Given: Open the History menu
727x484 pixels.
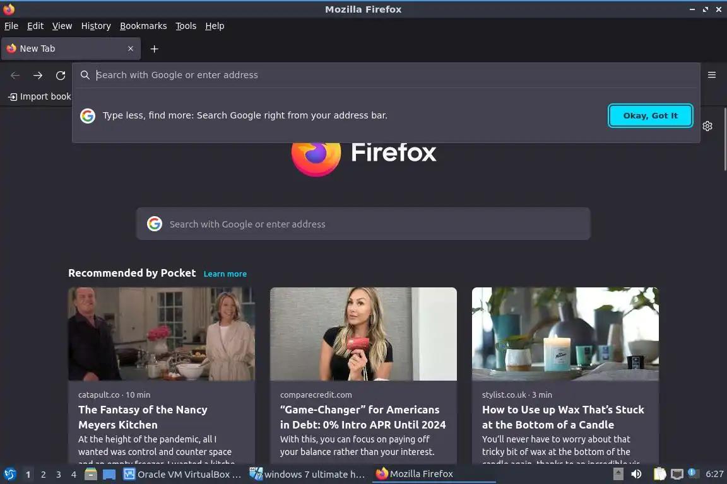Looking at the screenshot, I should pyautogui.click(x=96, y=26).
